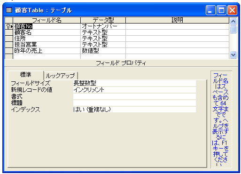Screen dimensions: 241x174
Task: Minimize the 顧客Table window
Action: [210, 10]
